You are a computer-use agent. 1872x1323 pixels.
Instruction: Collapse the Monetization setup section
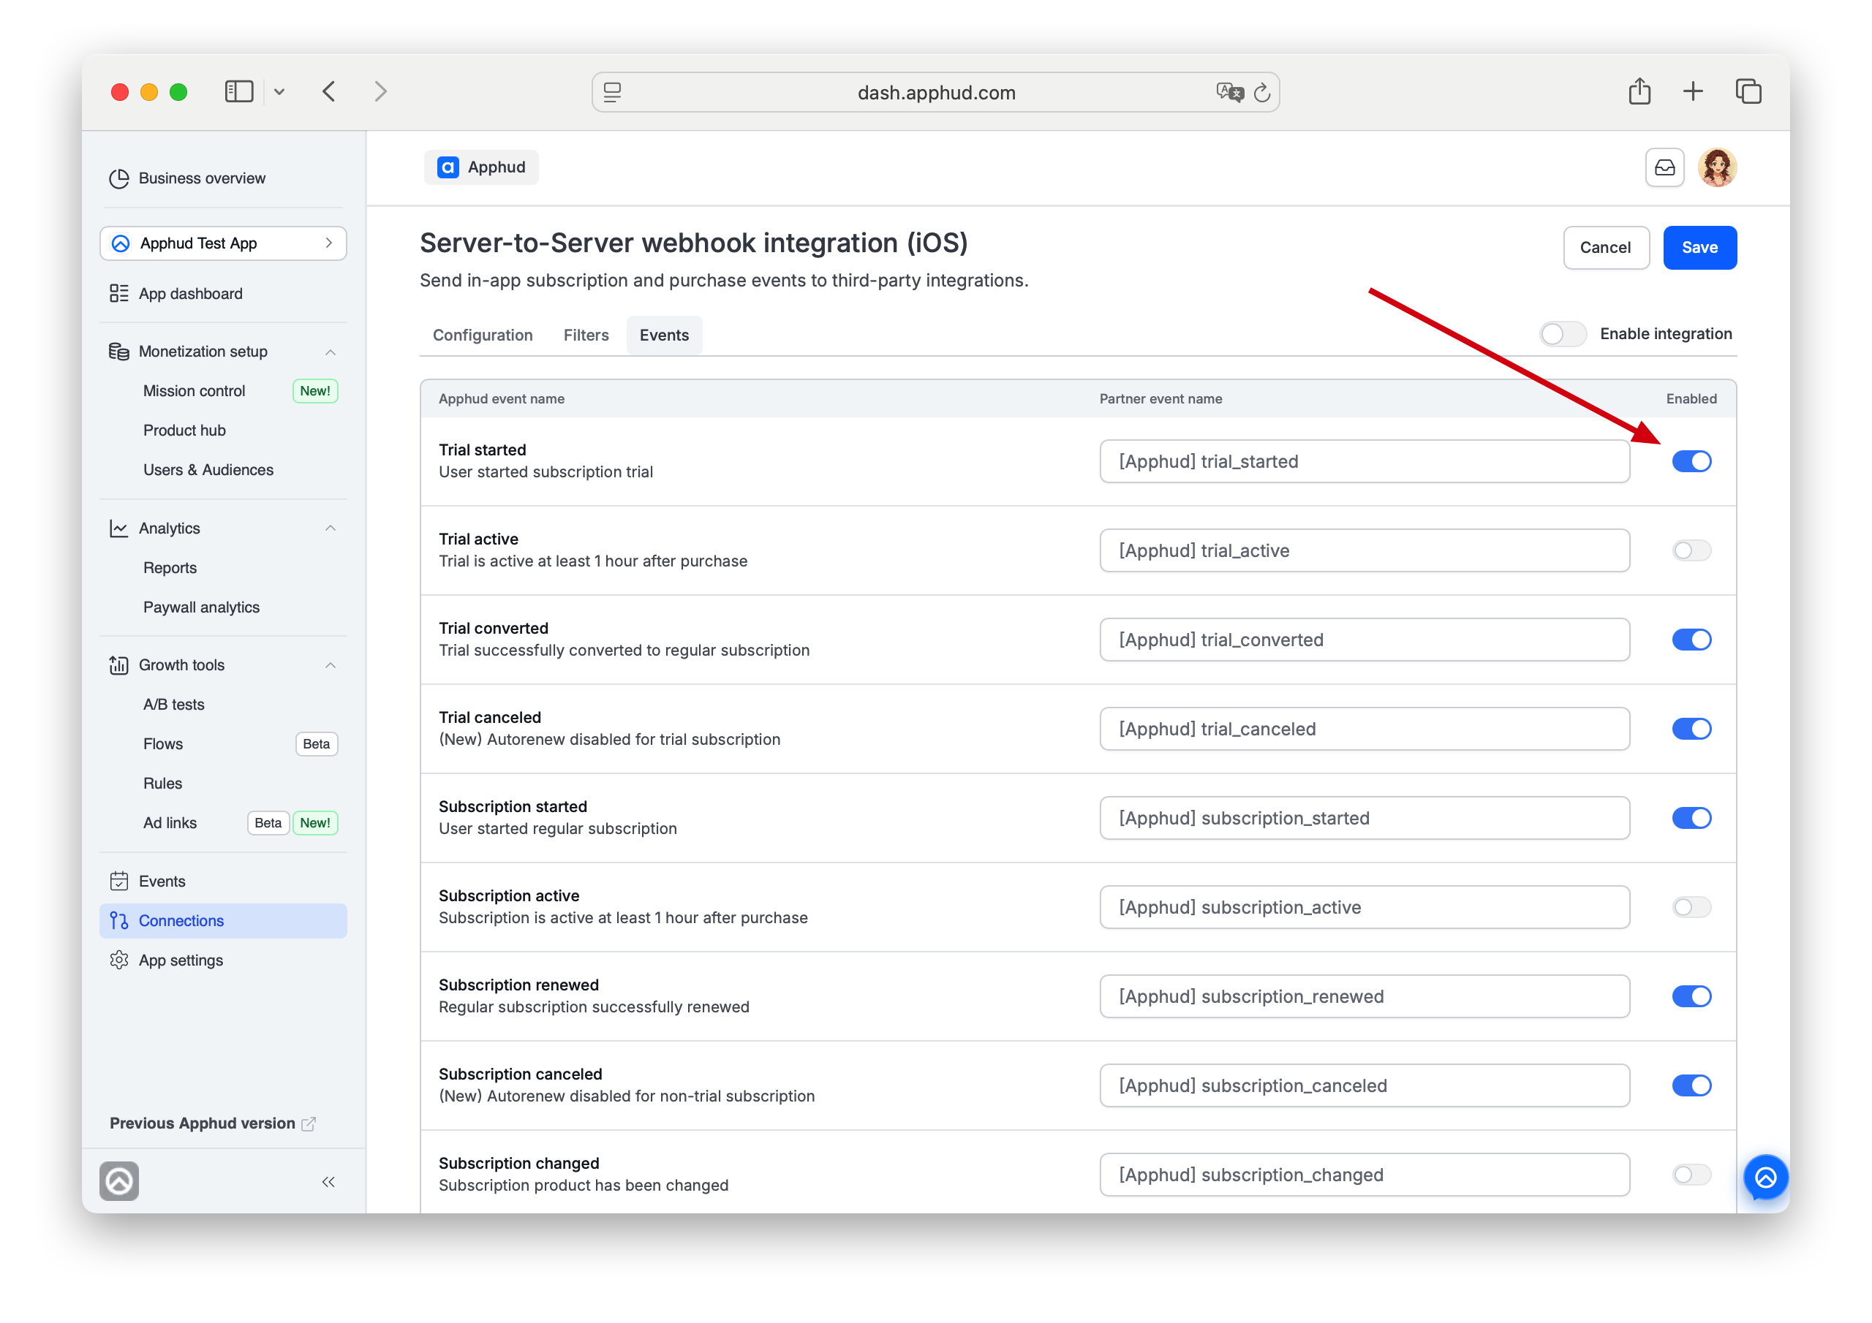coord(331,352)
